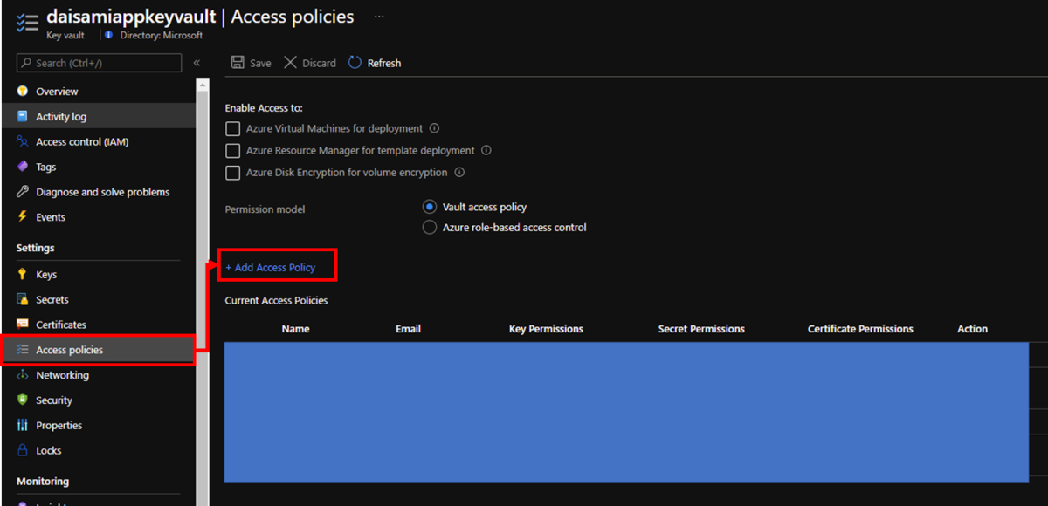Click the Access control (IAM) icon
Screen dimensions: 1048x506
tap(23, 141)
